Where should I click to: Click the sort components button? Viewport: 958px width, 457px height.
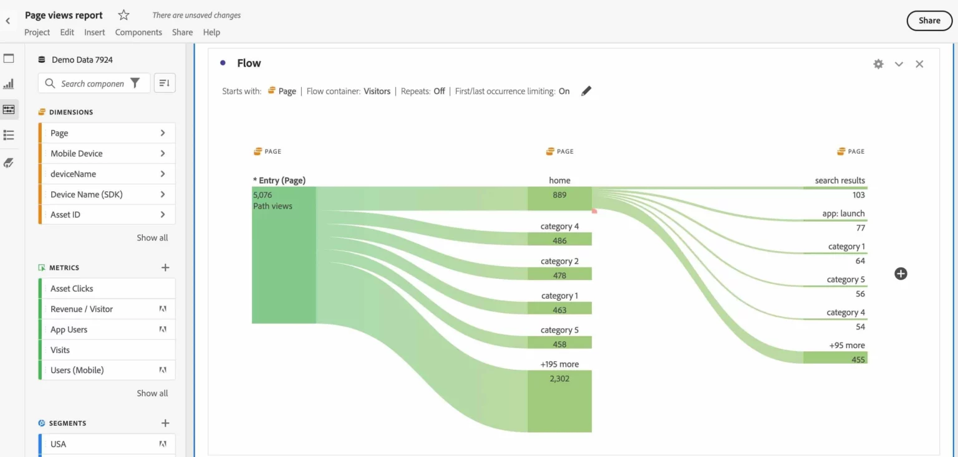point(164,83)
